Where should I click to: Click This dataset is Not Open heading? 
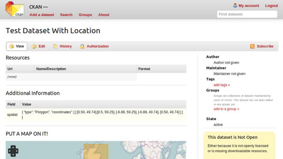233,137
